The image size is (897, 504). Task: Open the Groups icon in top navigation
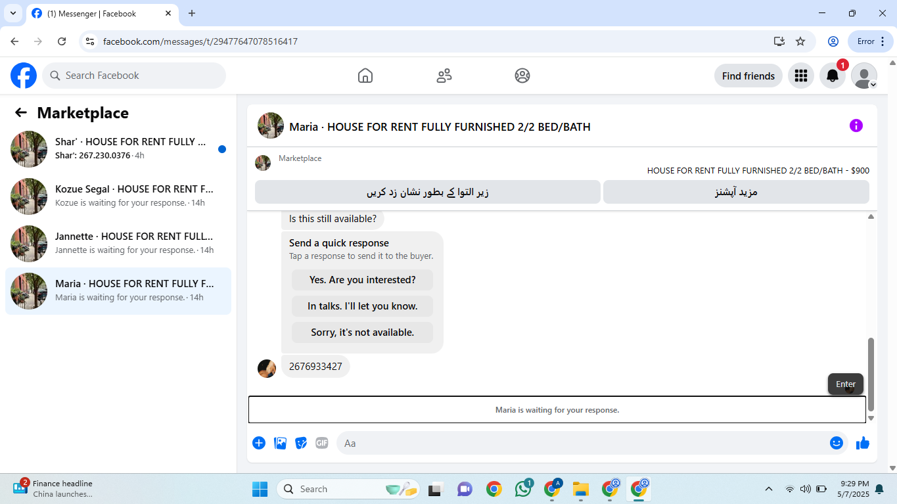tap(522, 76)
